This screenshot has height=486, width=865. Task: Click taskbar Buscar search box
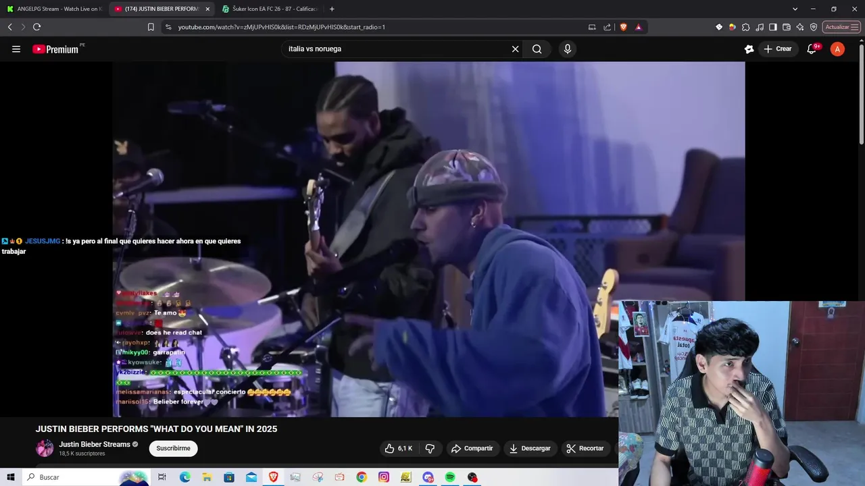click(84, 477)
